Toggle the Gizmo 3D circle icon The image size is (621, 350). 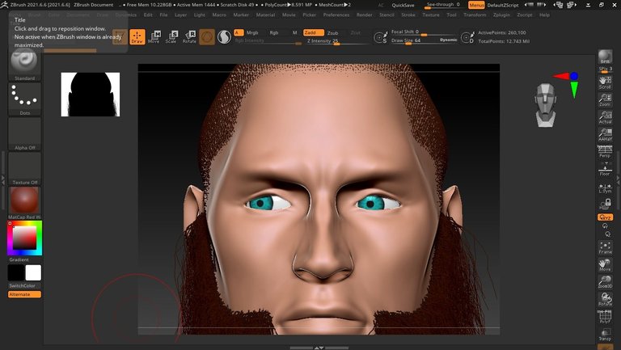coord(207,37)
